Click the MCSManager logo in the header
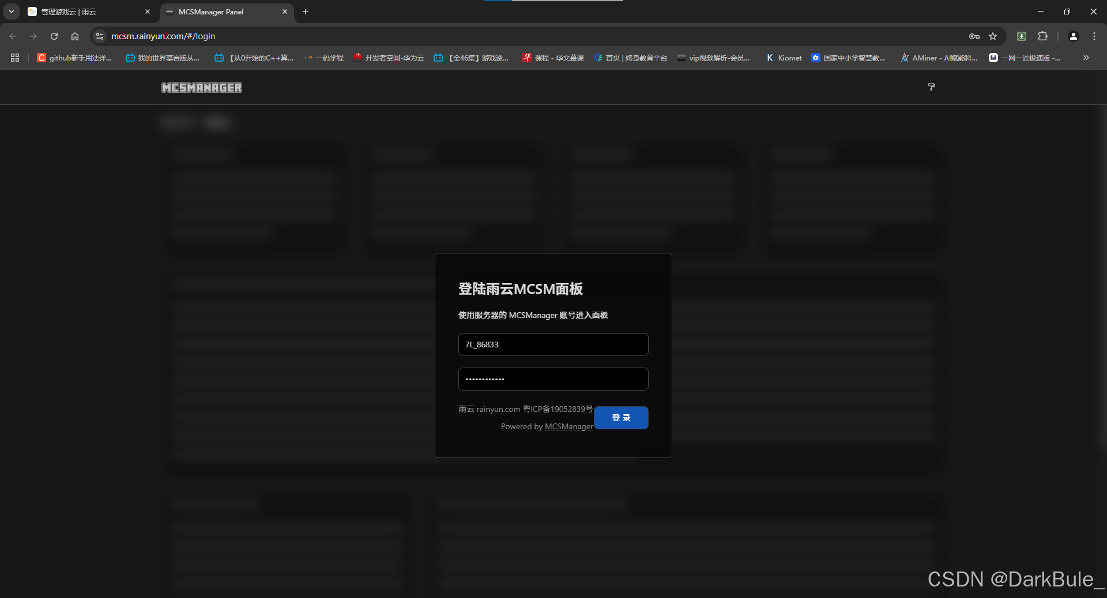Image resolution: width=1107 pixels, height=598 pixels. pos(202,88)
